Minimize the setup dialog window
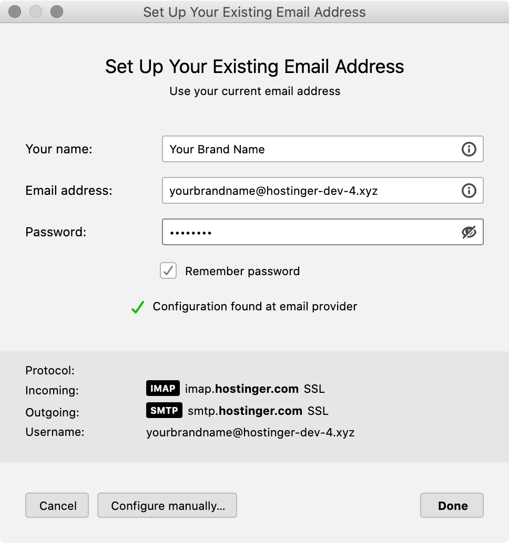This screenshot has height=543, width=509. click(35, 12)
